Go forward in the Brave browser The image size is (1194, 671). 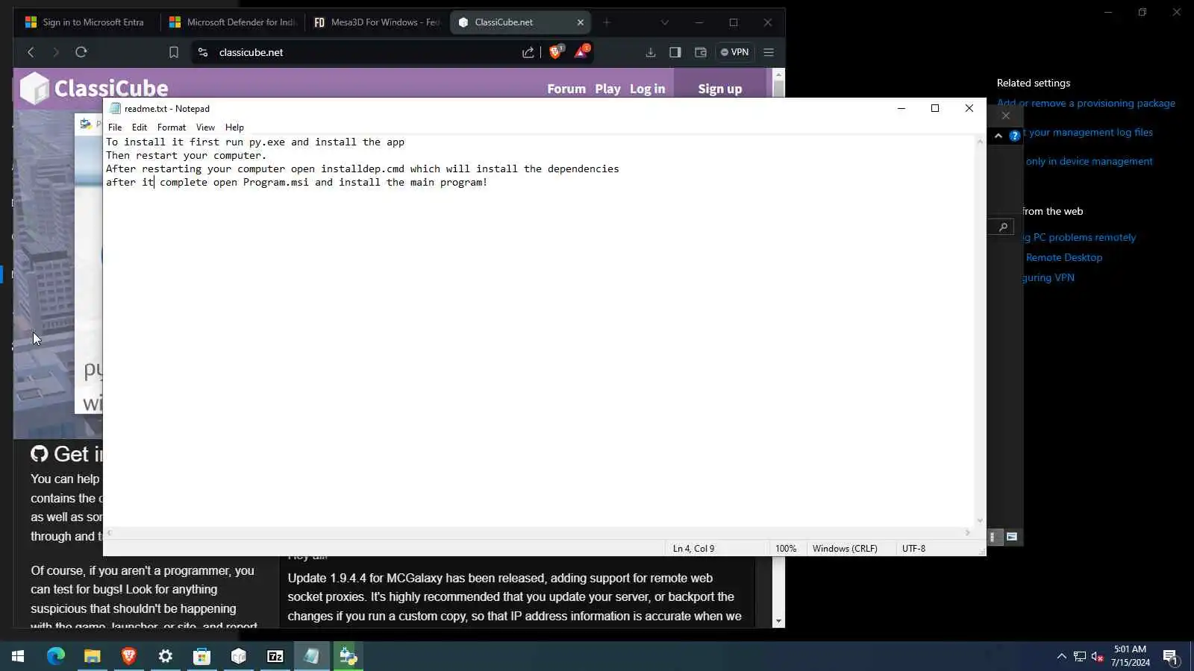click(x=56, y=52)
